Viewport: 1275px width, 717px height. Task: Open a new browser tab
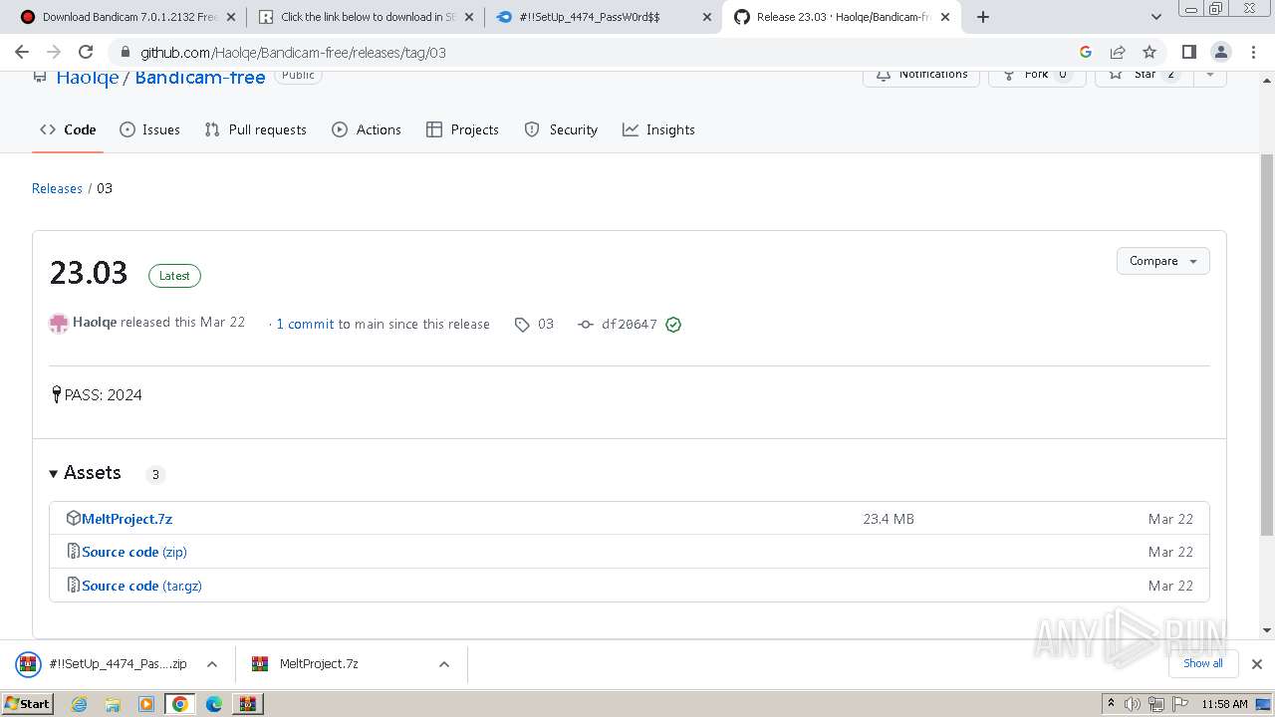pyautogui.click(x=983, y=17)
